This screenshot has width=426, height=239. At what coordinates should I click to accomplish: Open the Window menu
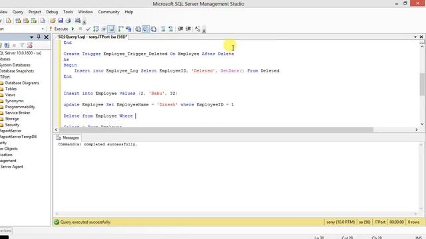85,12
